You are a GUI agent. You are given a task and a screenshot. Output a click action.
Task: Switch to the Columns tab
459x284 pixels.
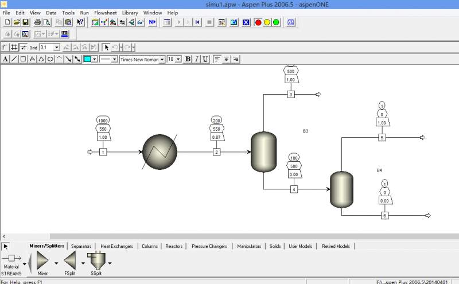click(150, 246)
